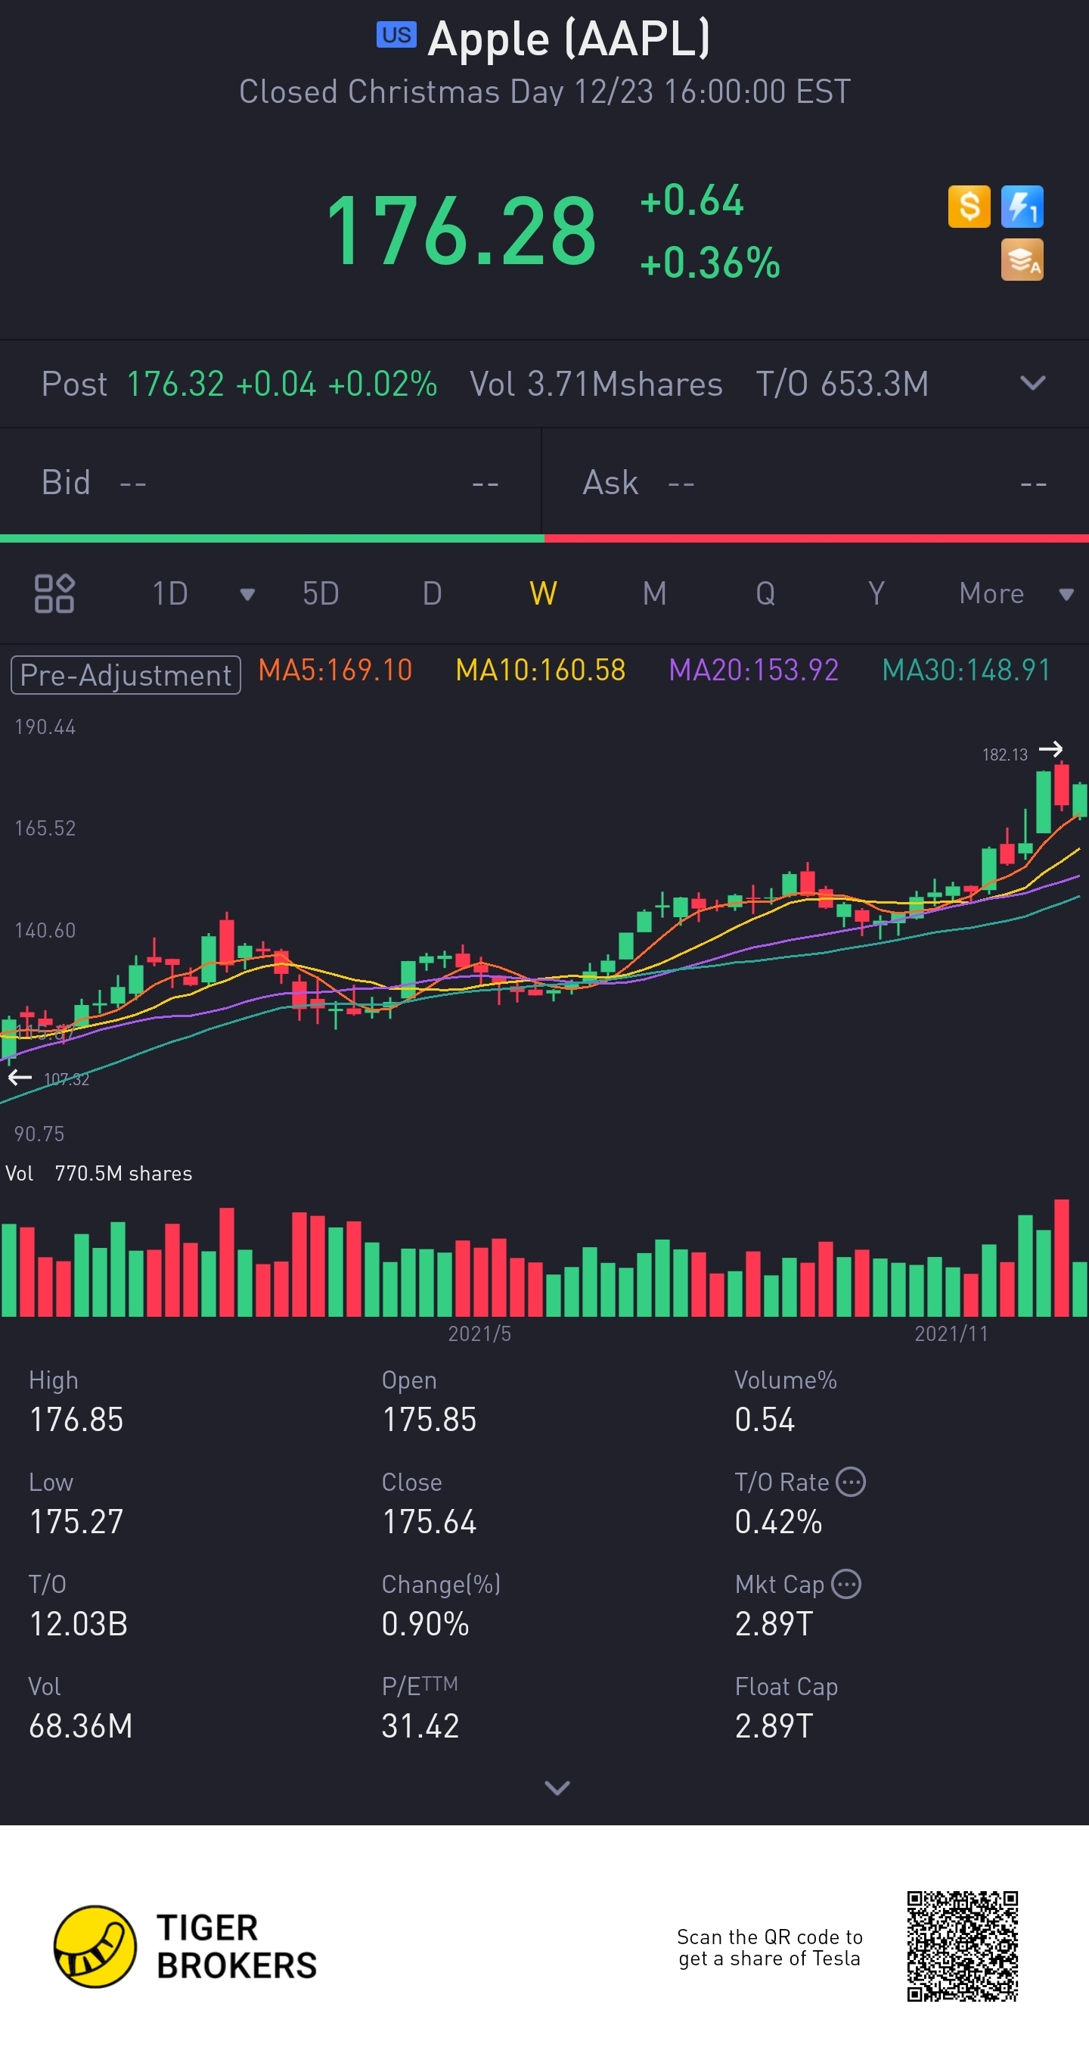Tap the US market flag badge

(396, 36)
